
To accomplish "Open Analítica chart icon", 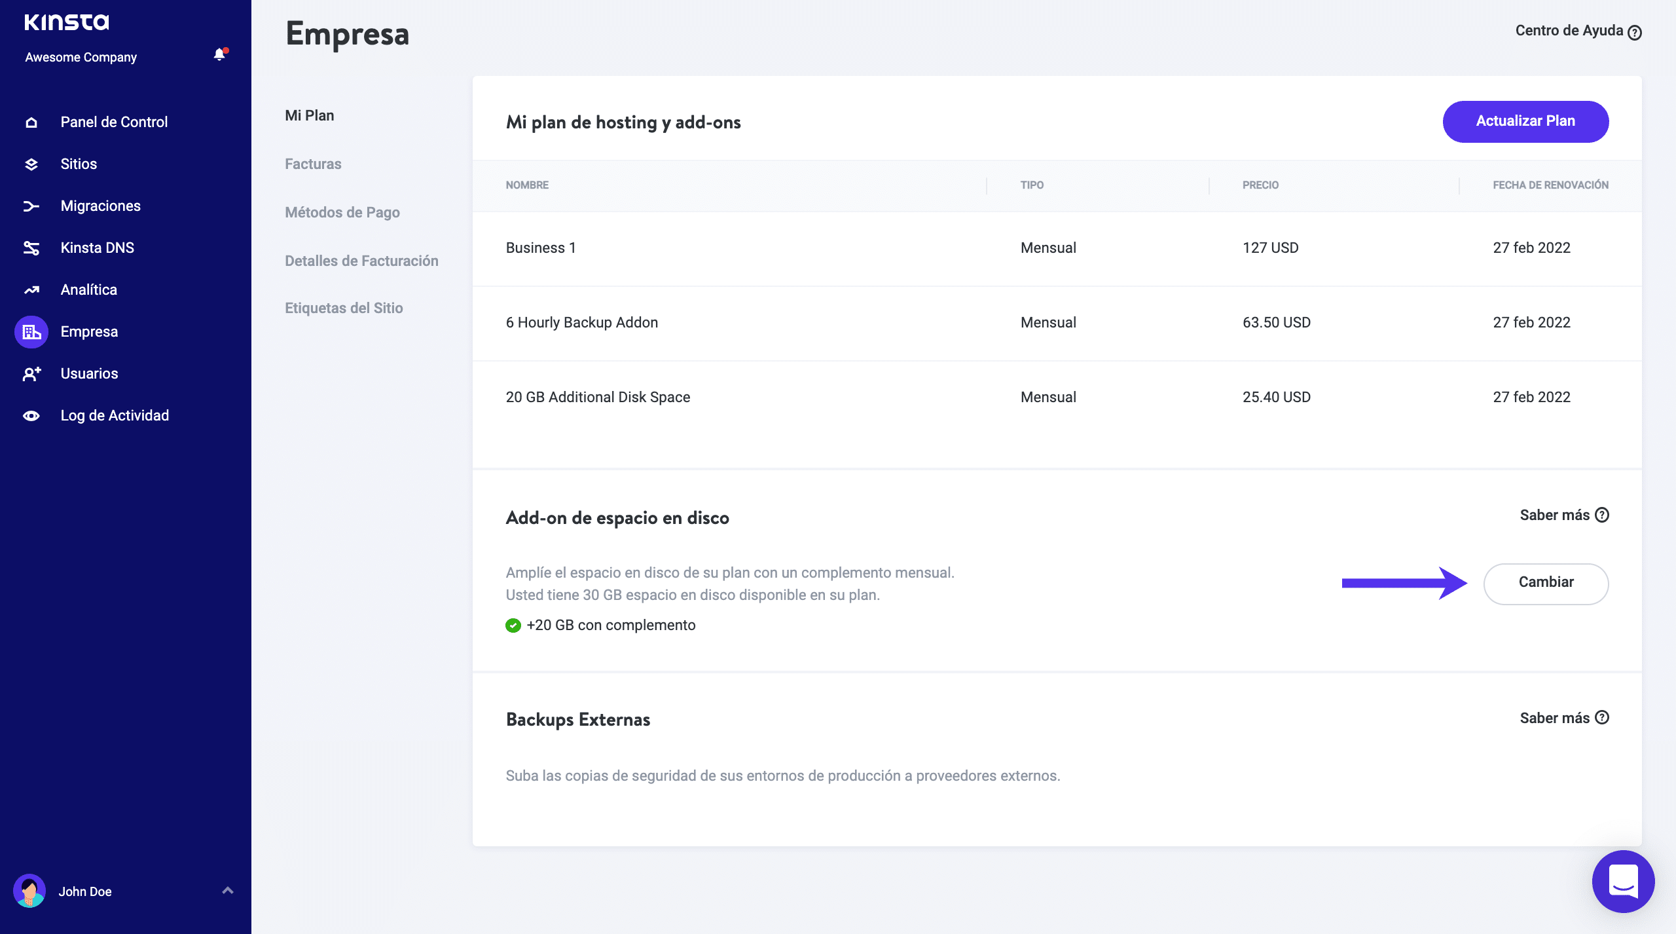I will pos(31,290).
